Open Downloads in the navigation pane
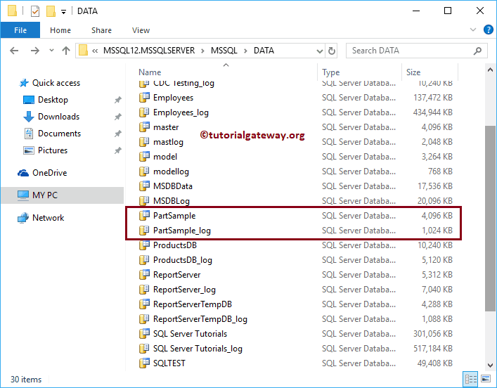 click(x=51, y=117)
